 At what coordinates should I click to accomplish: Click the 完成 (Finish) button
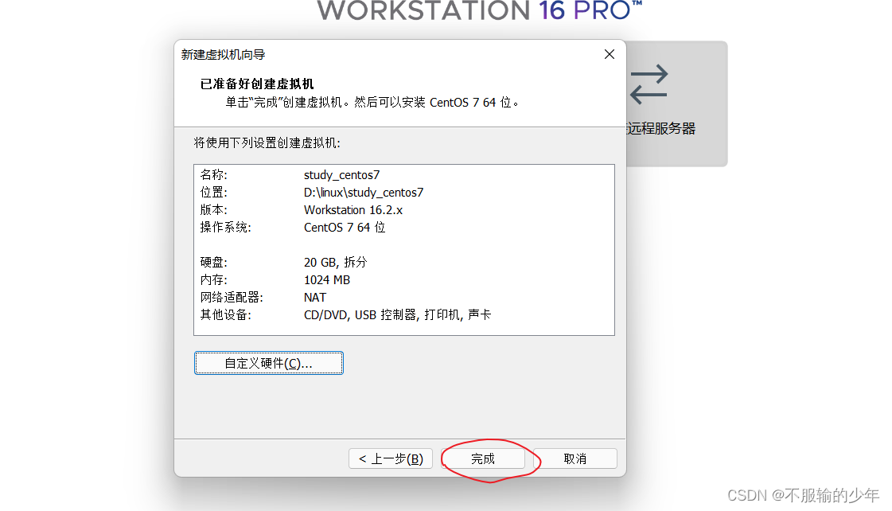[483, 458]
